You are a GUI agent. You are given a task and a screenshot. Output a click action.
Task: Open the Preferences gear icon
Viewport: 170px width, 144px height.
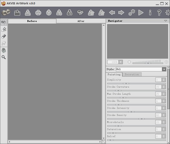[x=168, y=13]
